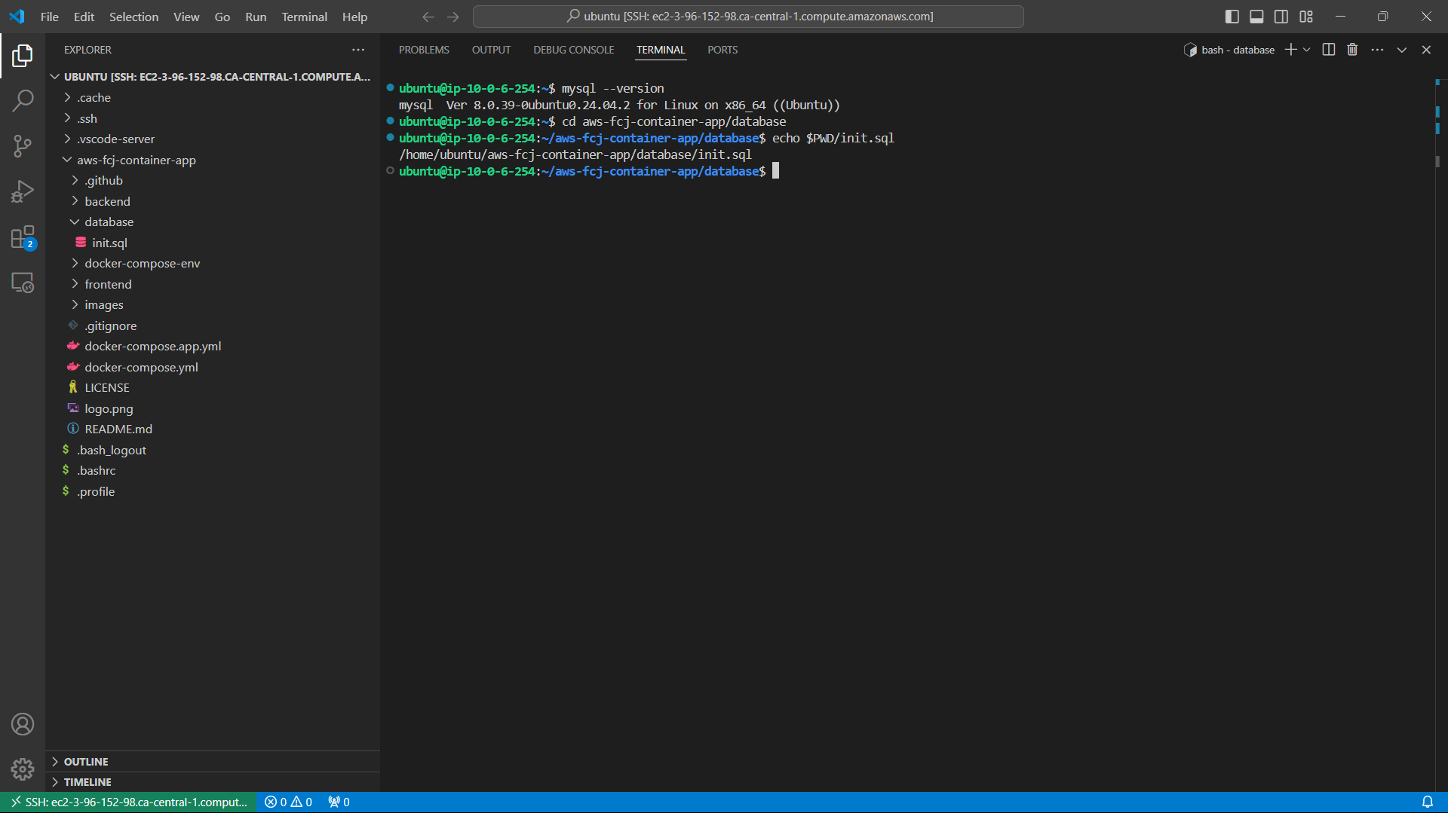Switch to the DEBUG CONSOLE tab
The image size is (1448, 813).
tap(573, 50)
